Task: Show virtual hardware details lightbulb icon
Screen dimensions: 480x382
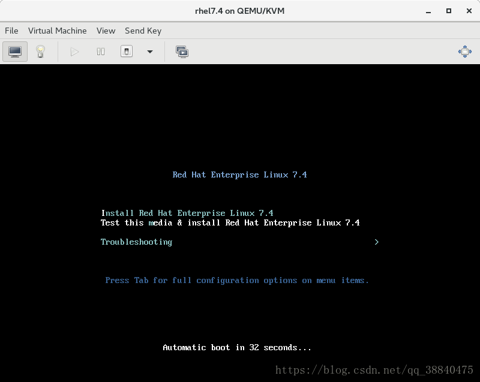Action: pos(40,52)
